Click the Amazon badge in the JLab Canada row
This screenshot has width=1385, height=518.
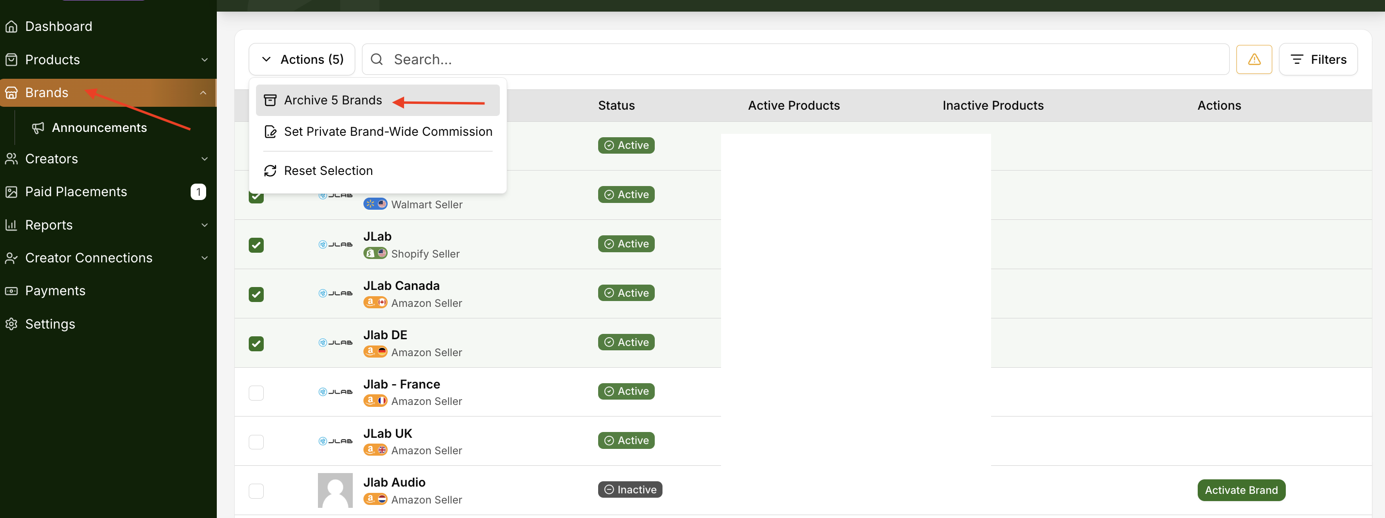[x=375, y=302]
